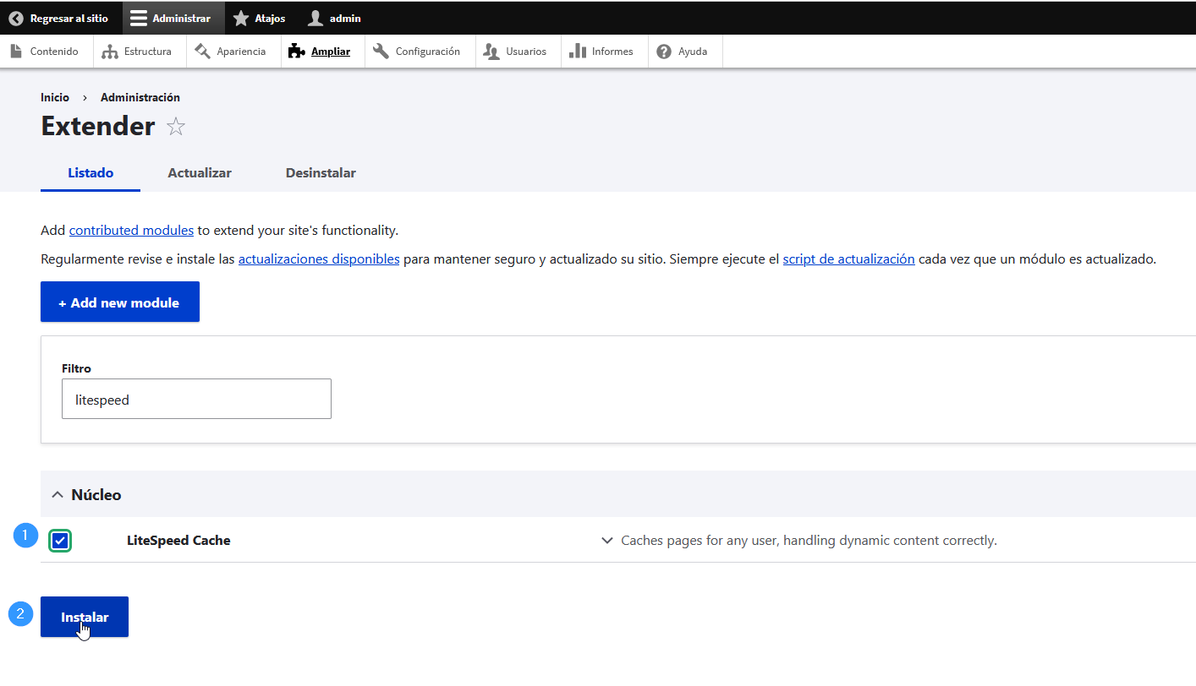Click Regresar al sitio label
The image size is (1196, 686).
(69, 18)
